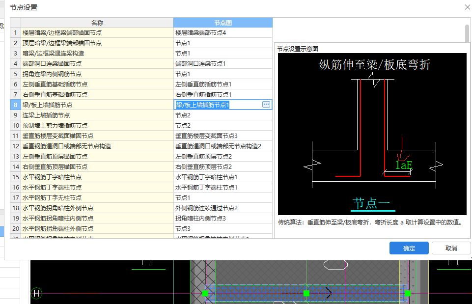The width and height of the screenshot is (472, 304).
Task: Click value cell 水平钢筋丁字端柱节点1
Action: [x=223, y=187]
